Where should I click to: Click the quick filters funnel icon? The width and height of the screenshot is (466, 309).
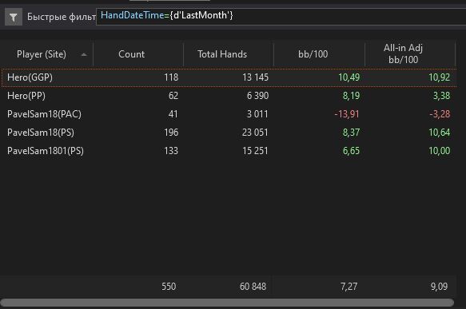tap(14, 18)
